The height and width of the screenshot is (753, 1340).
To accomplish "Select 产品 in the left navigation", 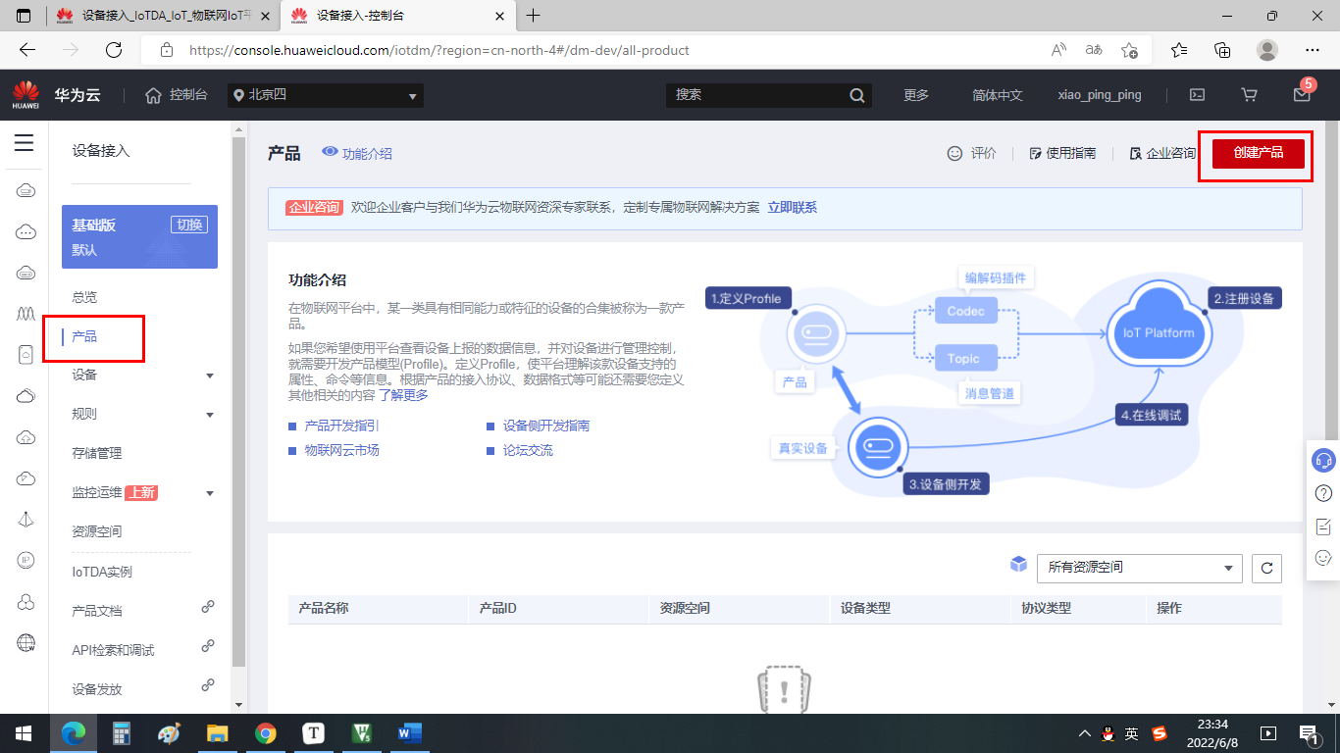I will (84, 336).
